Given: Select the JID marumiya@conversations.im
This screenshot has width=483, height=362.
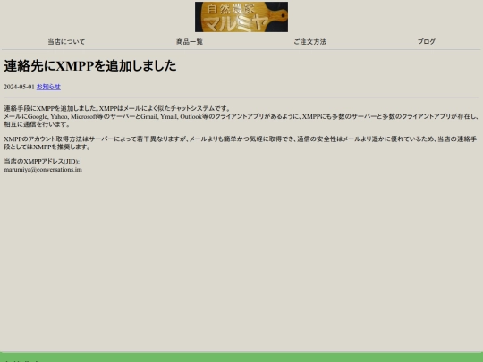Looking at the screenshot, I should tap(43, 170).
